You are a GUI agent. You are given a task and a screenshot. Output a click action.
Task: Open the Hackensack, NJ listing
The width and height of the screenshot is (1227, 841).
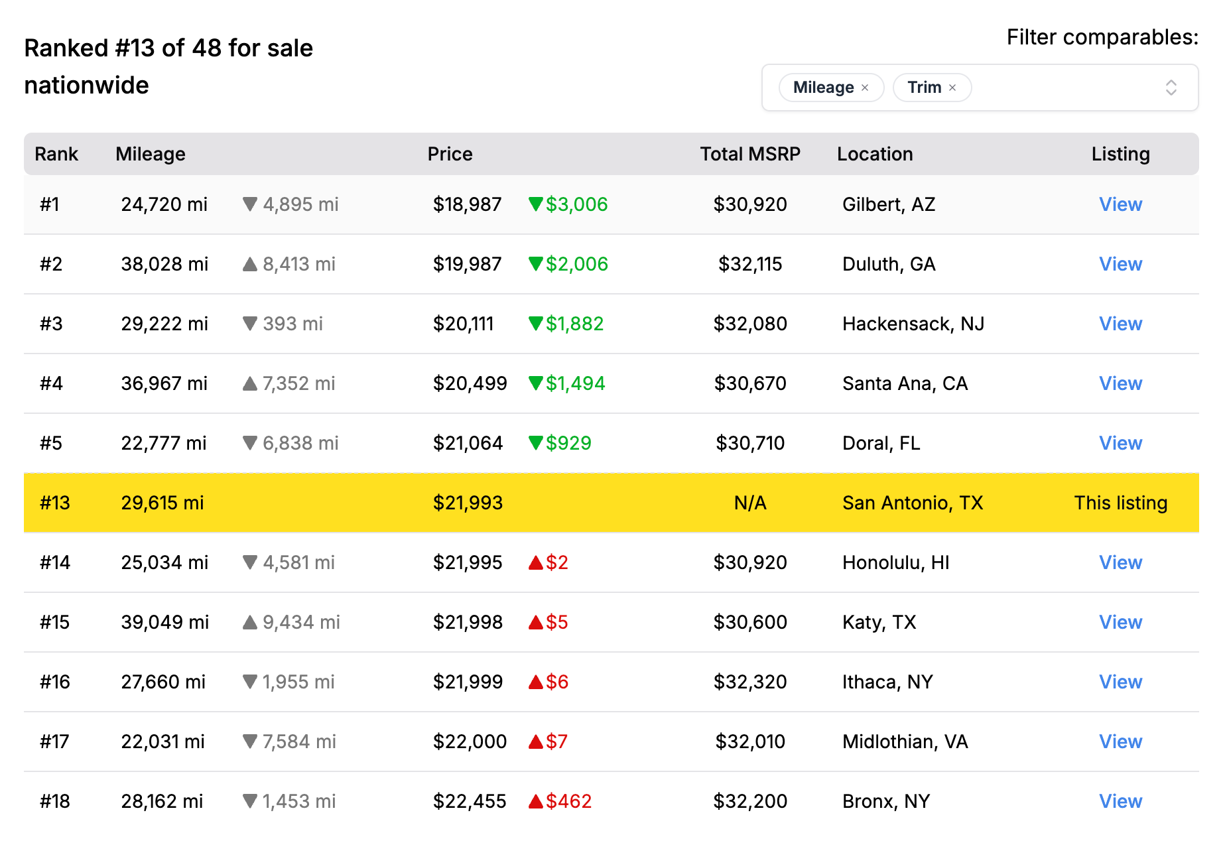pos(1120,324)
